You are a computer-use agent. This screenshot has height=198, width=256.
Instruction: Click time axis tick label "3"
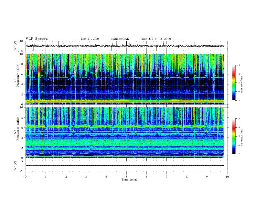point(86,177)
